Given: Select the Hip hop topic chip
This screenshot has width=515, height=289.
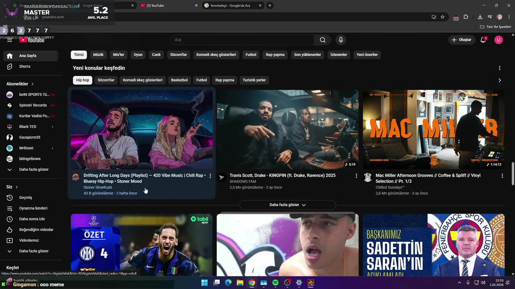Looking at the screenshot, I should pos(82,80).
